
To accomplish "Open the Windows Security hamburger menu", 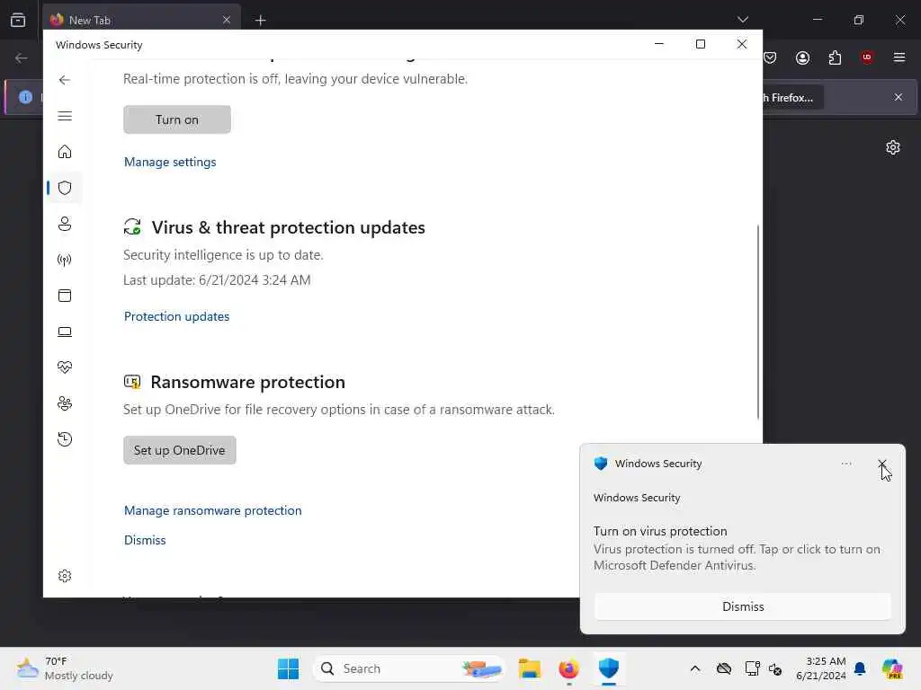I will click(x=65, y=116).
